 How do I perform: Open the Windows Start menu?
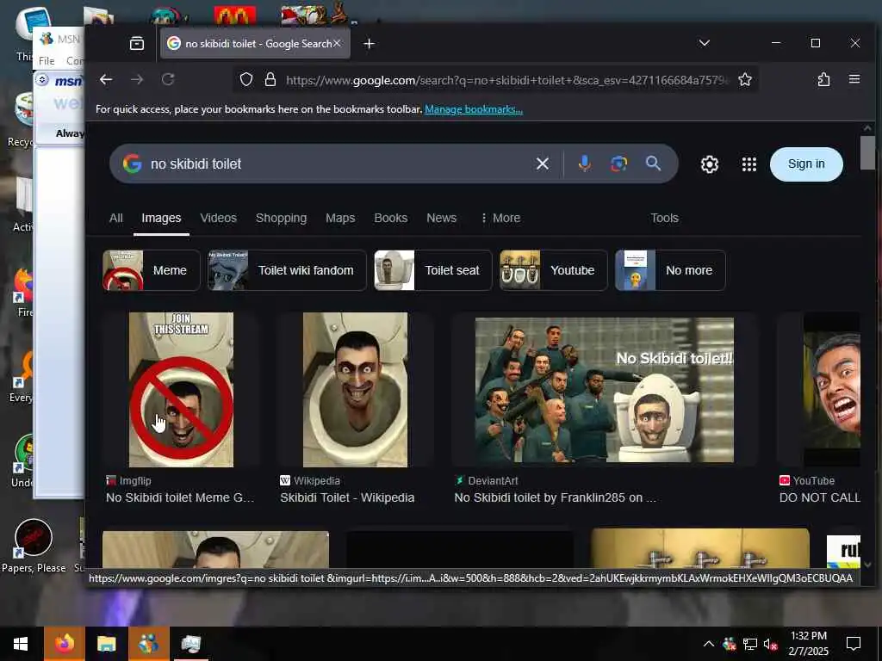21,644
